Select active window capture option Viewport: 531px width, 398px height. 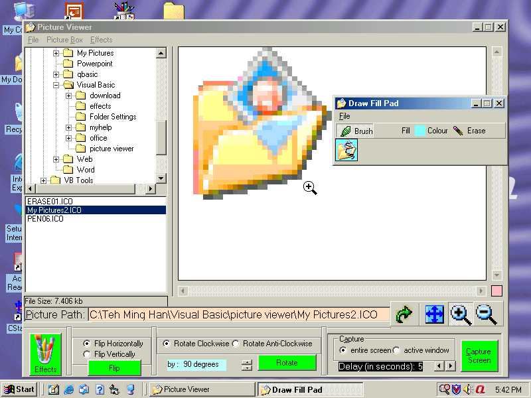coord(396,350)
